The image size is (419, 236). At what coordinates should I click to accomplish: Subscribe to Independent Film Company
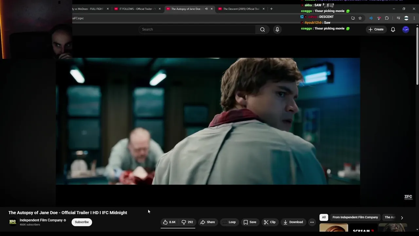click(82, 222)
